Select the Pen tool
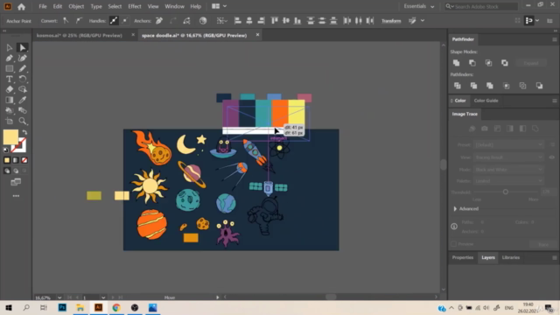 click(10, 59)
